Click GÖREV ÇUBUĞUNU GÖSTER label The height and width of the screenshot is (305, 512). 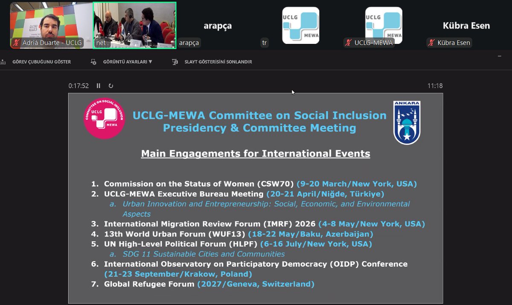click(42, 62)
